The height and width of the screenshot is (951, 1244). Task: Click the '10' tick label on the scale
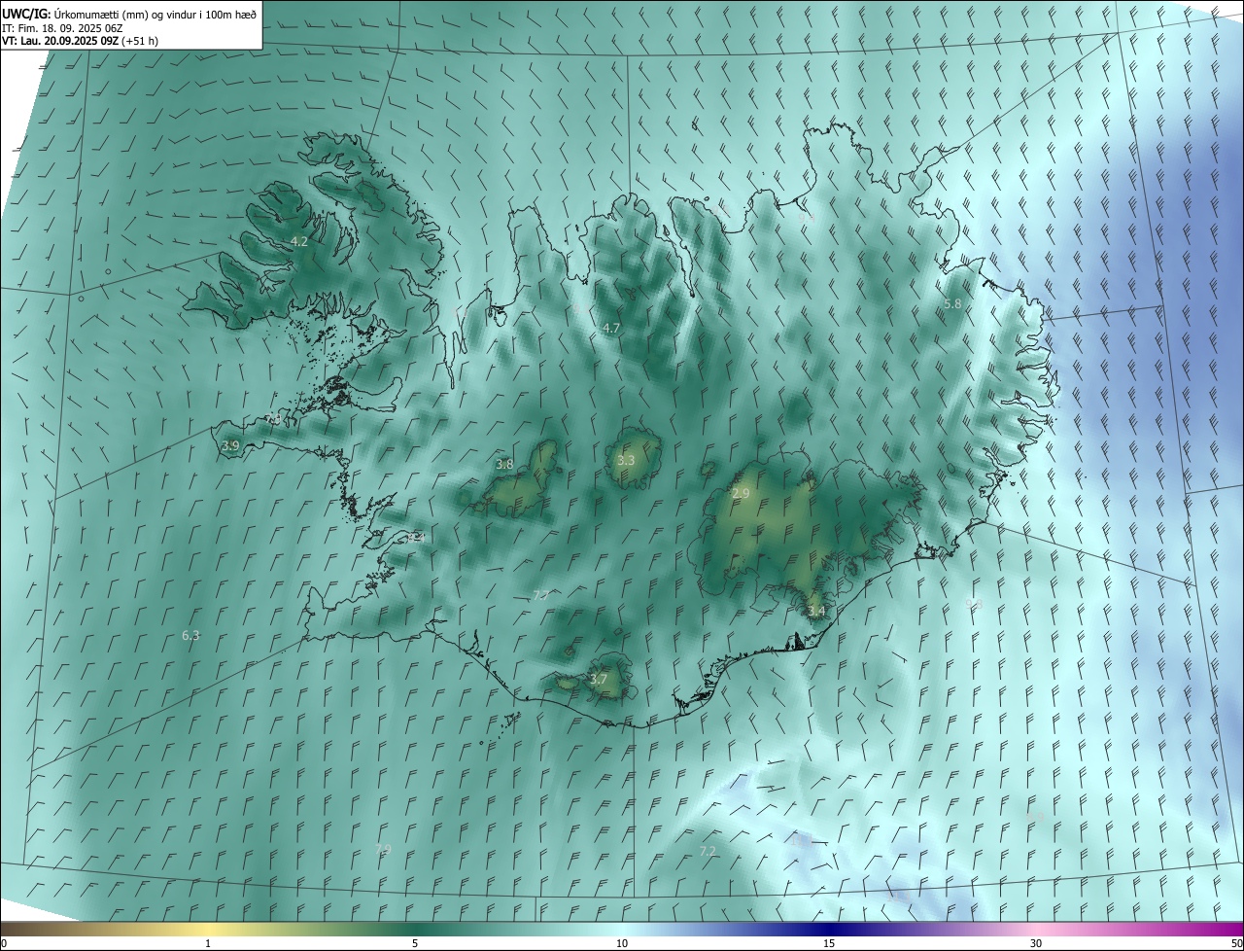[x=622, y=943]
